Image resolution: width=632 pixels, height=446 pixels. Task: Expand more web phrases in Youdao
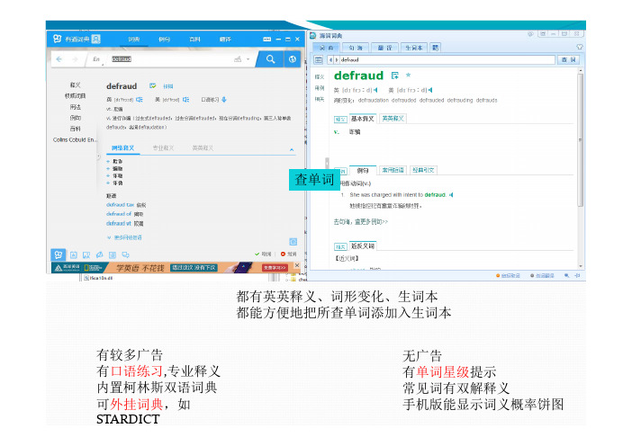click(x=124, y=237)
